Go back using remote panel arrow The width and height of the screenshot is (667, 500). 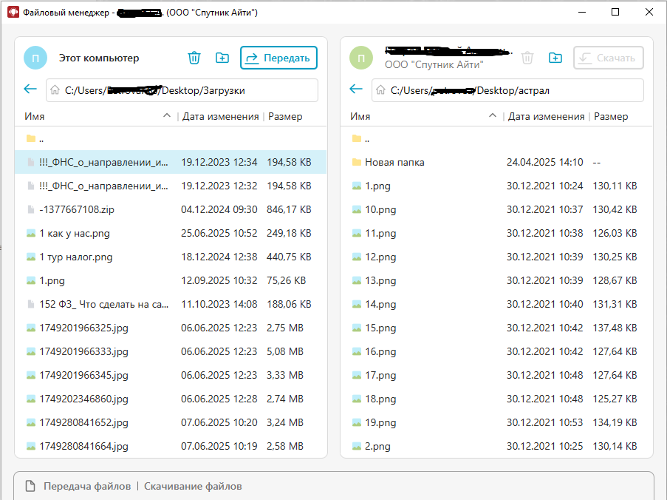coord(356,89)
